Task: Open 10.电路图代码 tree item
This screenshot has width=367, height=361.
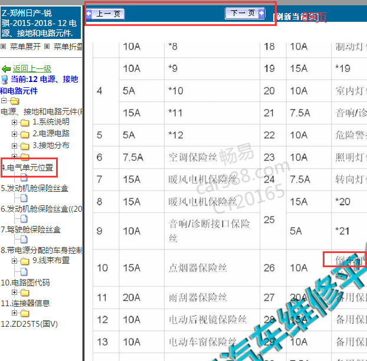Action: tap(25, 283)
